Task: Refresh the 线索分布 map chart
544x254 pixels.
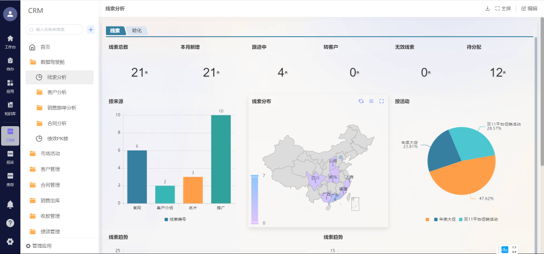Action: pos(361,101)
